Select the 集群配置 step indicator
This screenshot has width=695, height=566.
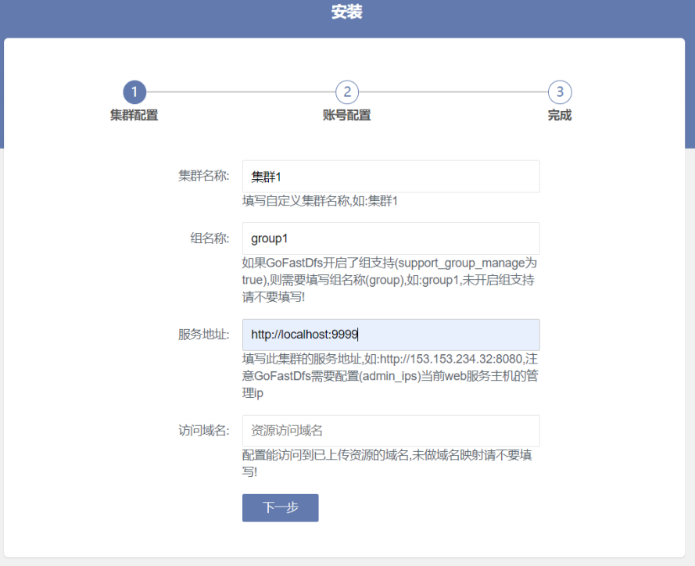click(x=134, y=102)
